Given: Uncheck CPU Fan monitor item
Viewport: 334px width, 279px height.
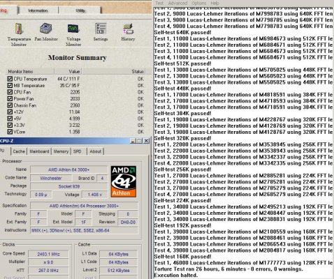Looking at the screenshot, I should [x=10, y=92].
